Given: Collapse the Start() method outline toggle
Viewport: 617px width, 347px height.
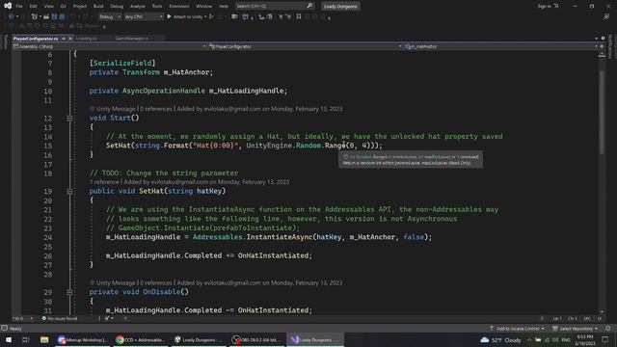Looking at the screenshot, I should [x=69, y=118].
